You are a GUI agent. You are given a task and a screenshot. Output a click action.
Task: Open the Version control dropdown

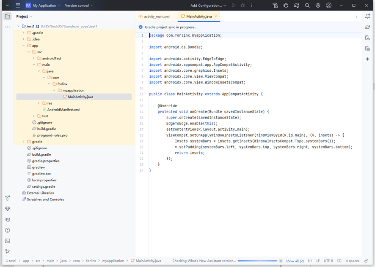[79, 5]
